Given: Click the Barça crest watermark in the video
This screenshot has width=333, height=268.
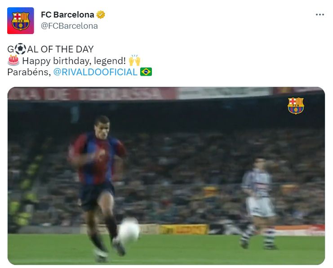Looking at the screenshot, I should coord(296,106).
